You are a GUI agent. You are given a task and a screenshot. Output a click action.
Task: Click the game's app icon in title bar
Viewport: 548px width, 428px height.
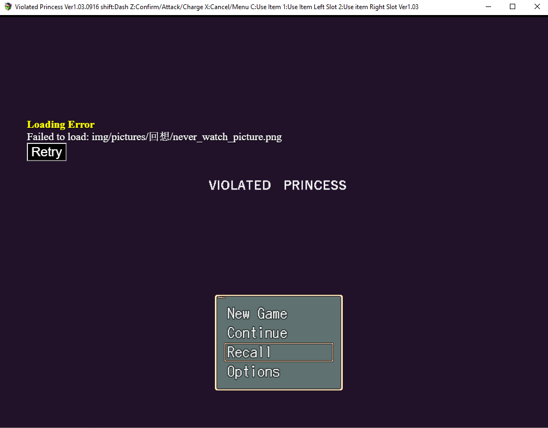click(8, 6)
